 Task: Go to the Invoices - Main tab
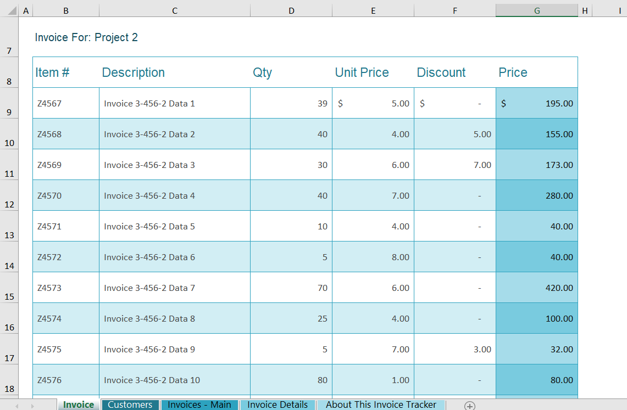[199, 405]
